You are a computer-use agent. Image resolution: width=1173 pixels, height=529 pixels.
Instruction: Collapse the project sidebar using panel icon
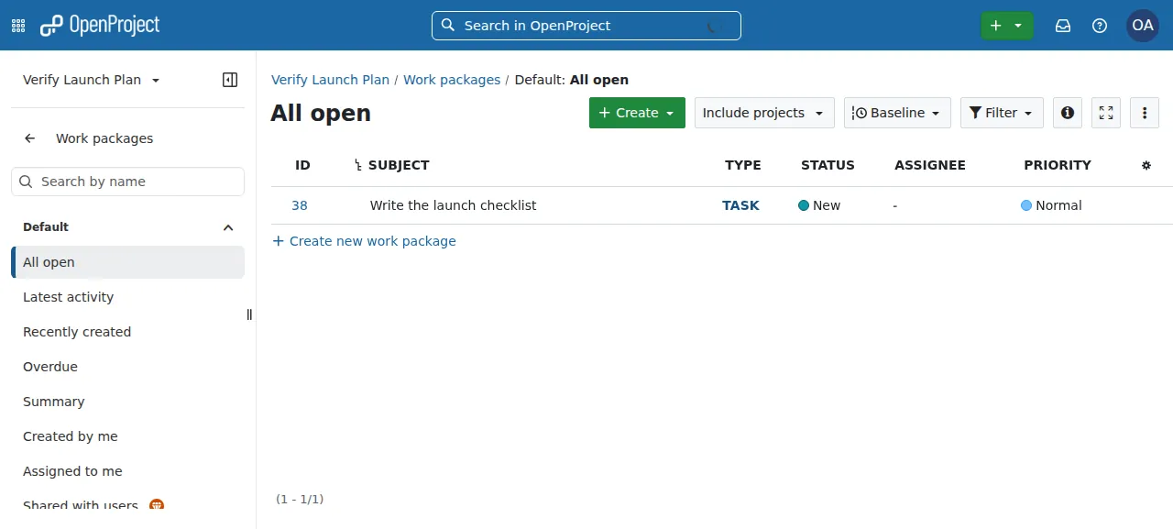tap(230, 80)
